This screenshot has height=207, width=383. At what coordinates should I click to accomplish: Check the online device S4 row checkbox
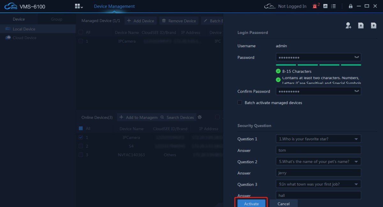pyautogui.click(x=81, y=146)
